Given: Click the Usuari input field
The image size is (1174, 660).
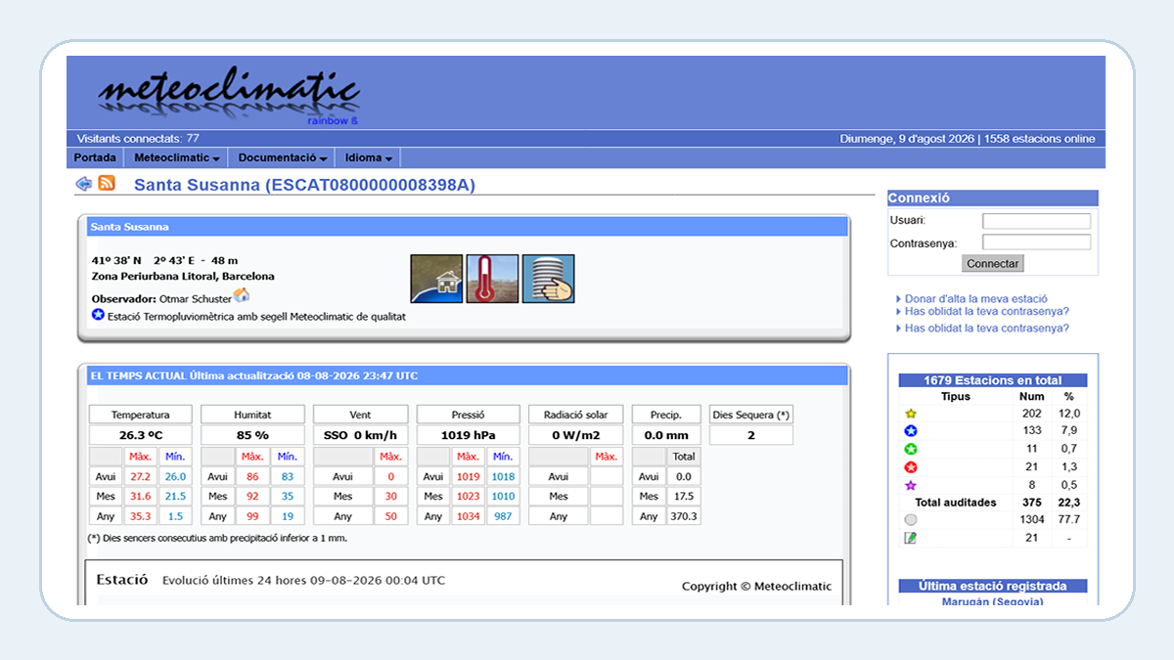Looking at the screenshot, I should 1036,221.
